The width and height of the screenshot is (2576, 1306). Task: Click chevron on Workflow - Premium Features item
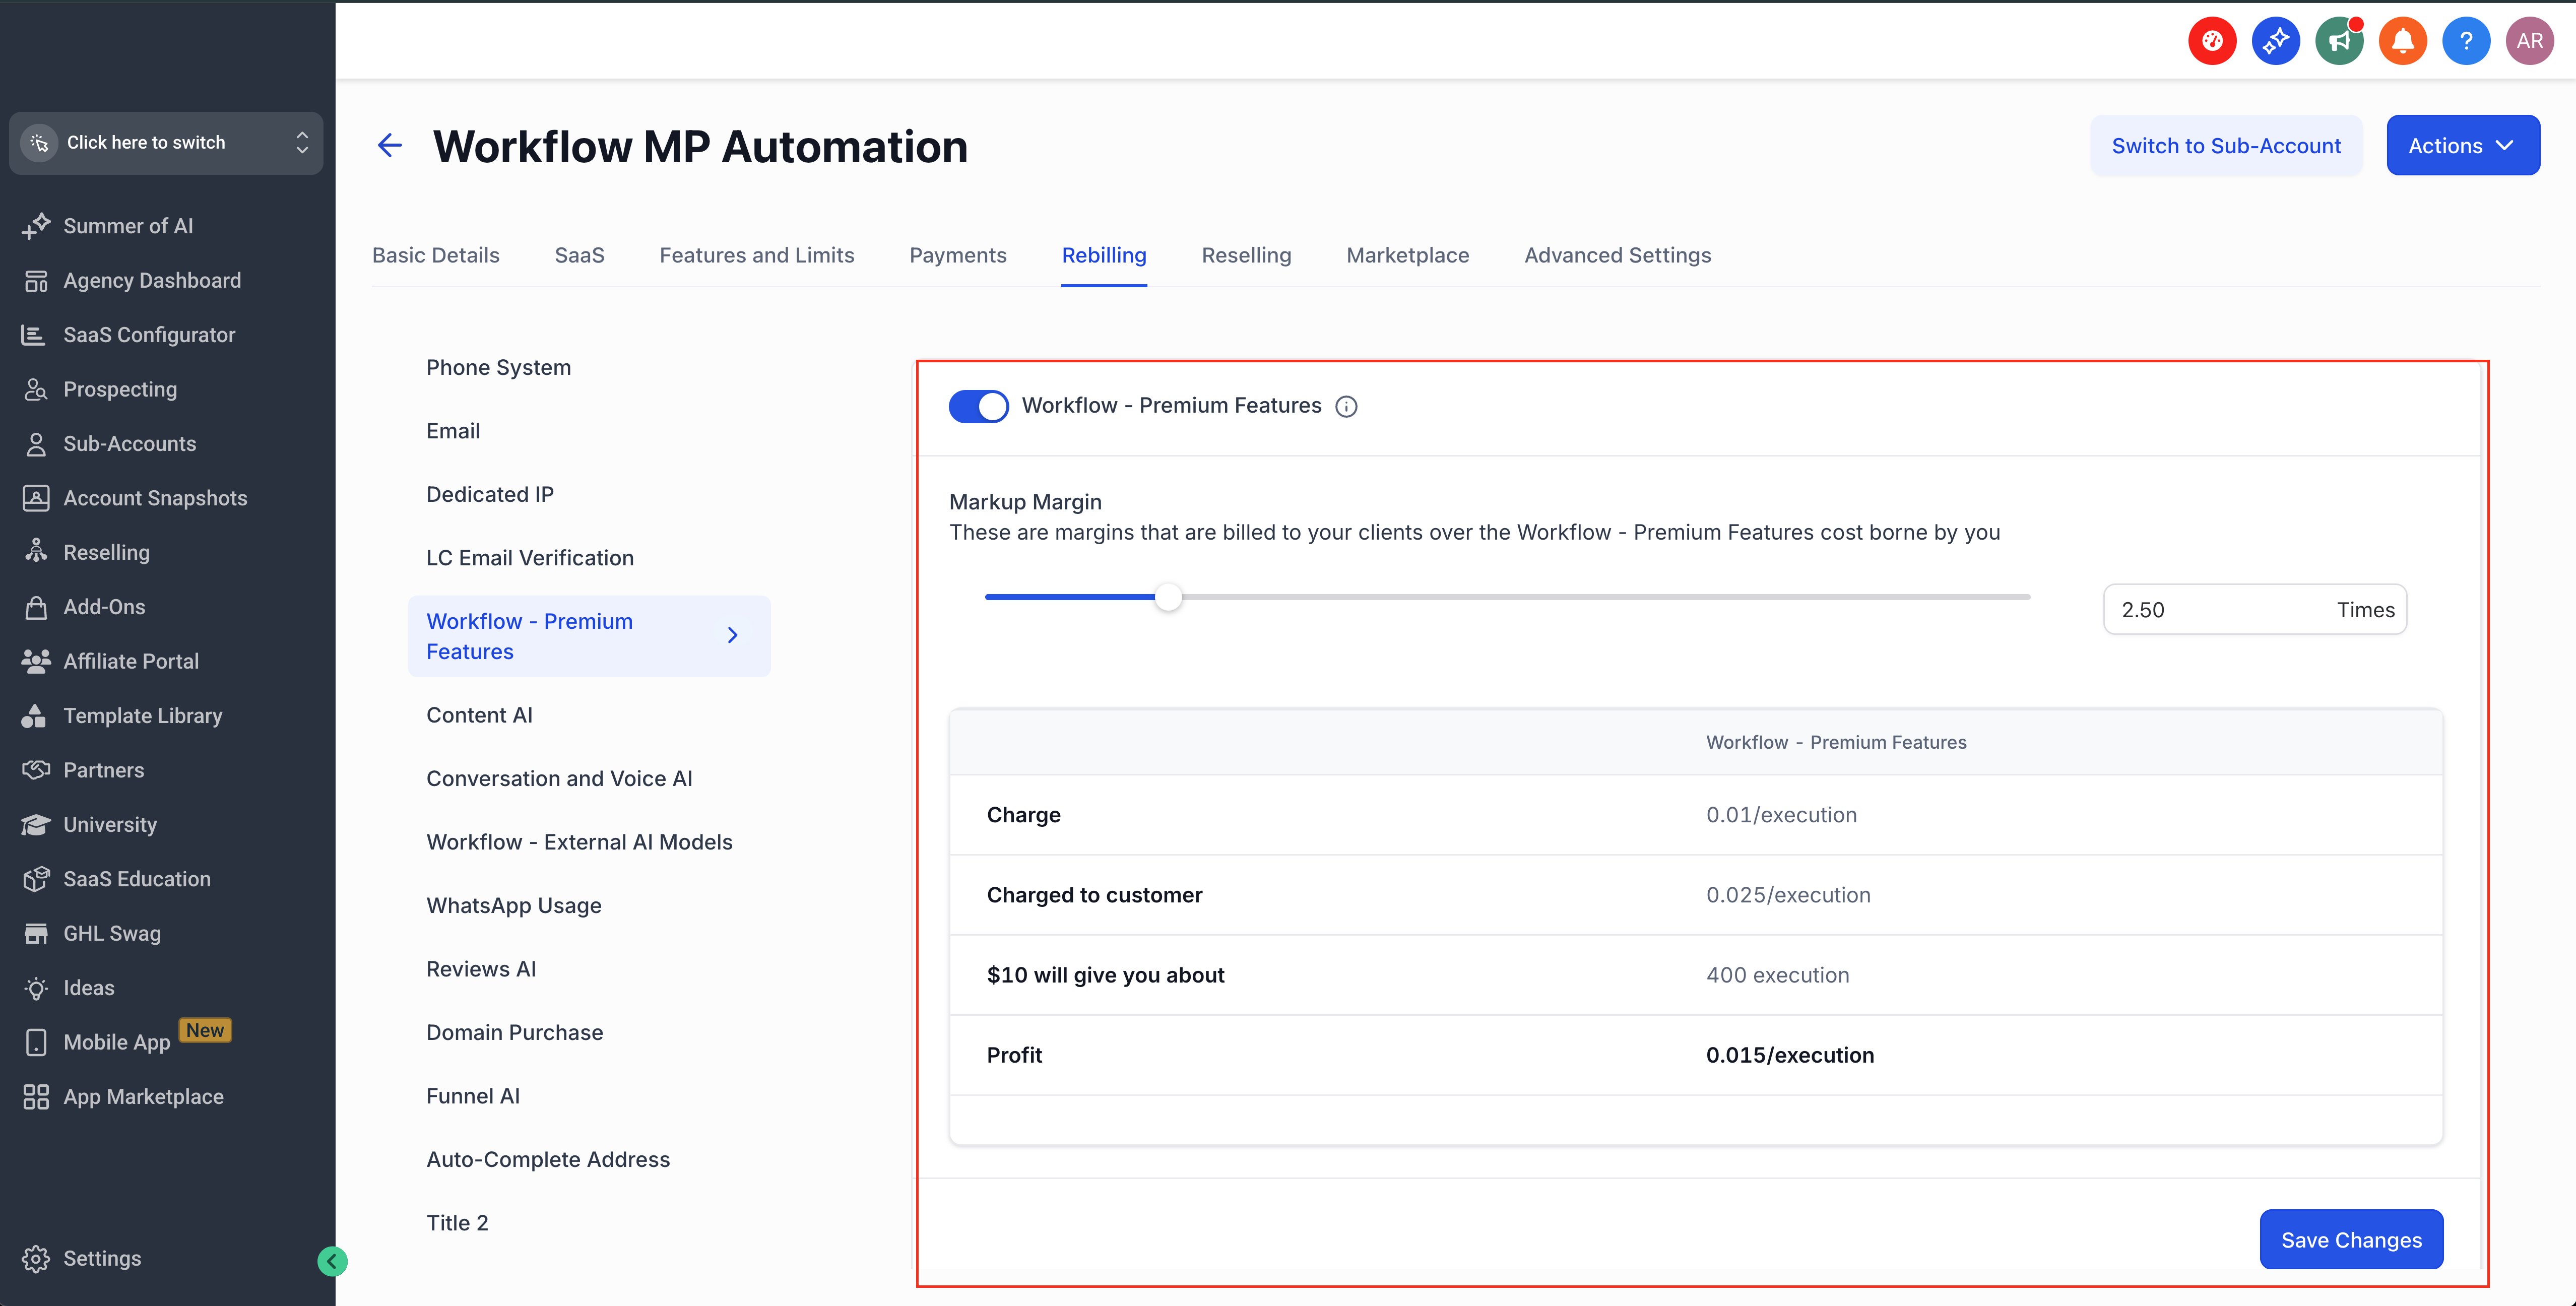[732, 635]
